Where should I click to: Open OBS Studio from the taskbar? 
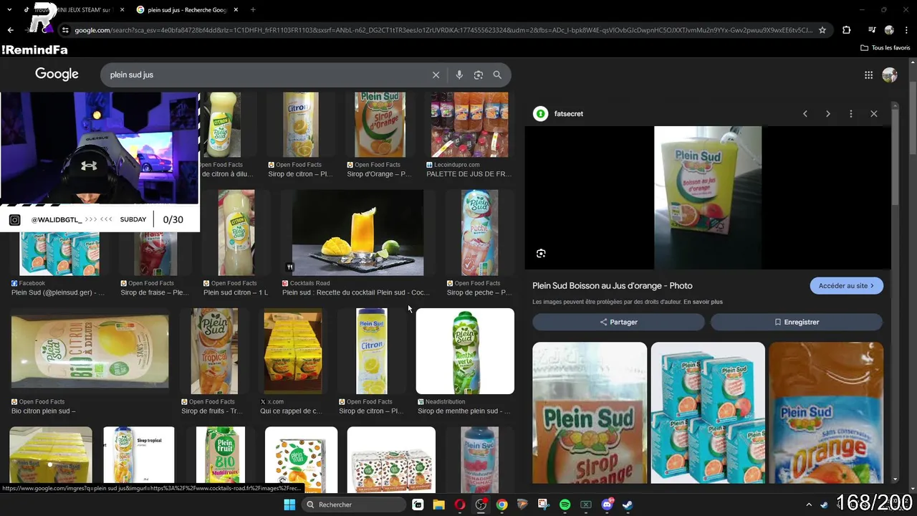481,505
